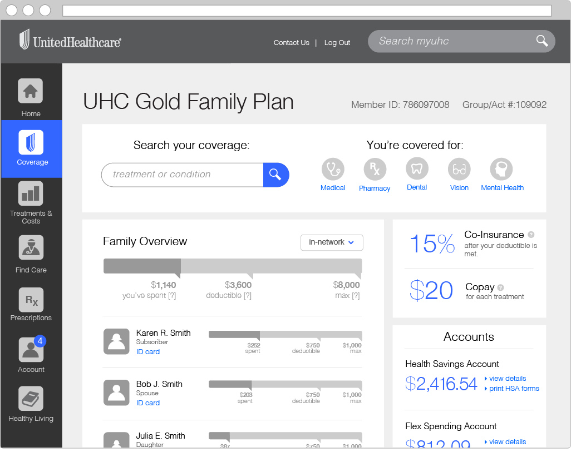
Task: Click the Healthy Living label
Action: point(31,419)
